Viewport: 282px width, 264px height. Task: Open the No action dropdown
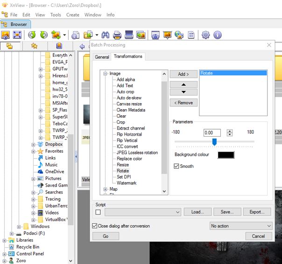point(240,226)
